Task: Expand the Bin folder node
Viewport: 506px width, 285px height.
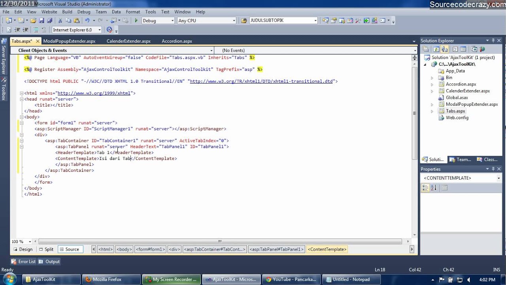Action: click(432, 78)
